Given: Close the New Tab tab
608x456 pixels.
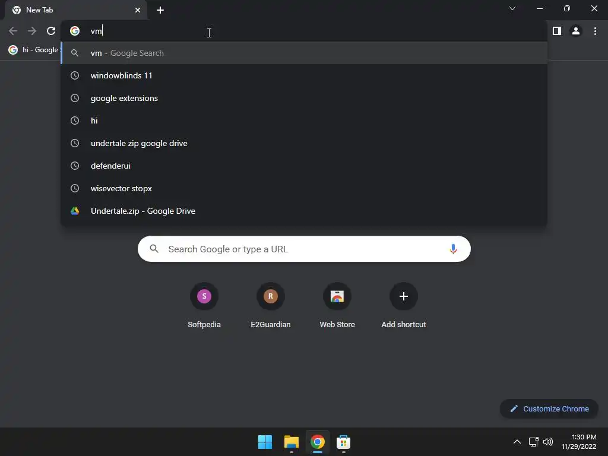Looking at the screenshot, I should (x=138, y=10).
